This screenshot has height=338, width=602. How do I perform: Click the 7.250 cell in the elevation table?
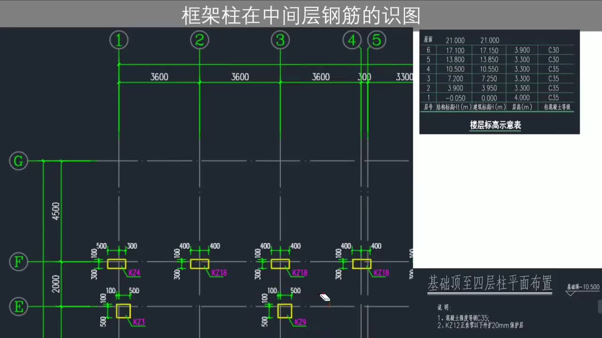[x=489, y=78]
